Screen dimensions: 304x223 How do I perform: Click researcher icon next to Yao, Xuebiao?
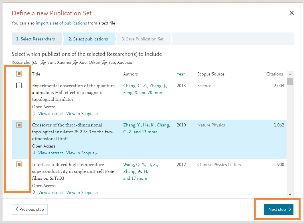pos(104,62)
